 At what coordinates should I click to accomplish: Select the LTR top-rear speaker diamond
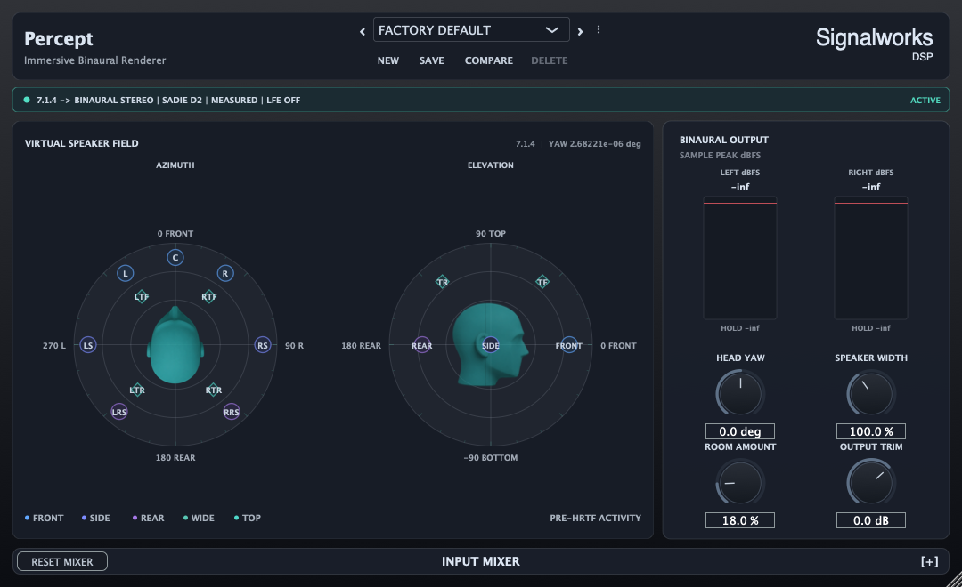tap(137, 390)
